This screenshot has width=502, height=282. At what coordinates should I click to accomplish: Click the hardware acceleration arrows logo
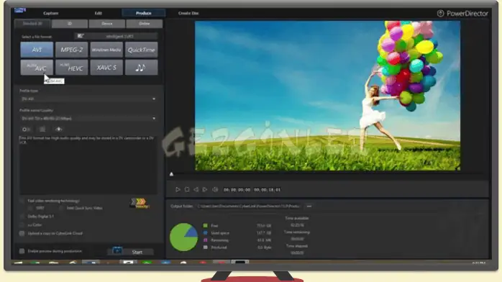140,203
